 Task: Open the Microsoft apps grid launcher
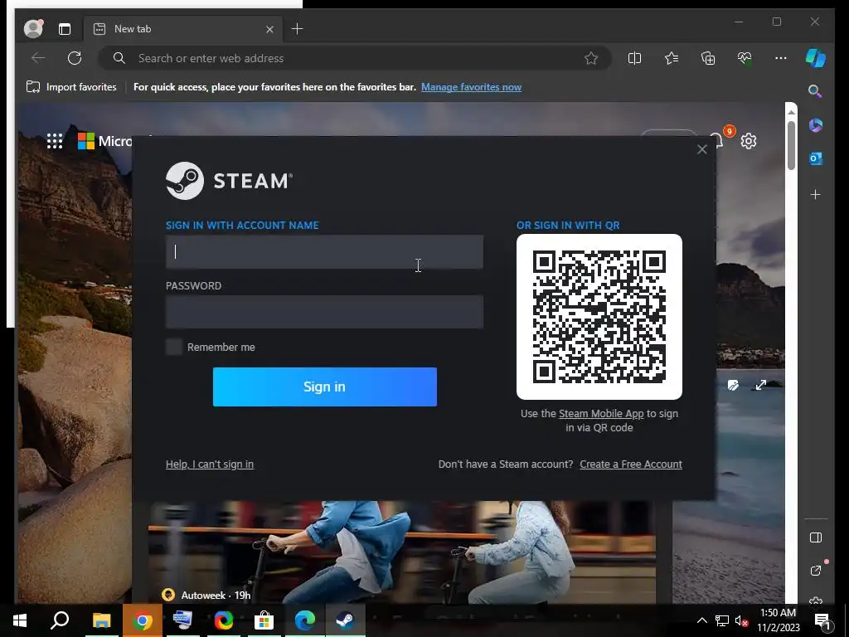(55, 141)
